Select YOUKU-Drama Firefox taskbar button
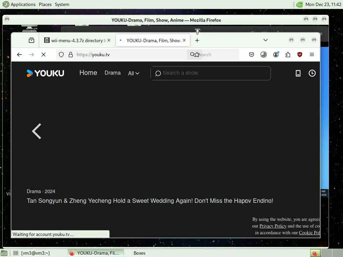The width and height of the screenshot is (343, 257). pos(95,253)
